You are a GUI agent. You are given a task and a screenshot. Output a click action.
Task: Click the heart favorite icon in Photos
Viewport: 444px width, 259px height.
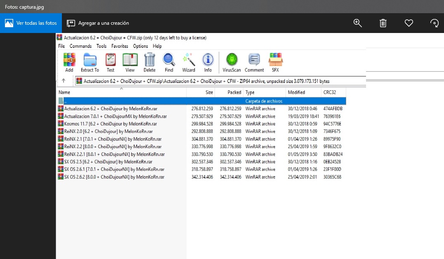coord(409,23)
